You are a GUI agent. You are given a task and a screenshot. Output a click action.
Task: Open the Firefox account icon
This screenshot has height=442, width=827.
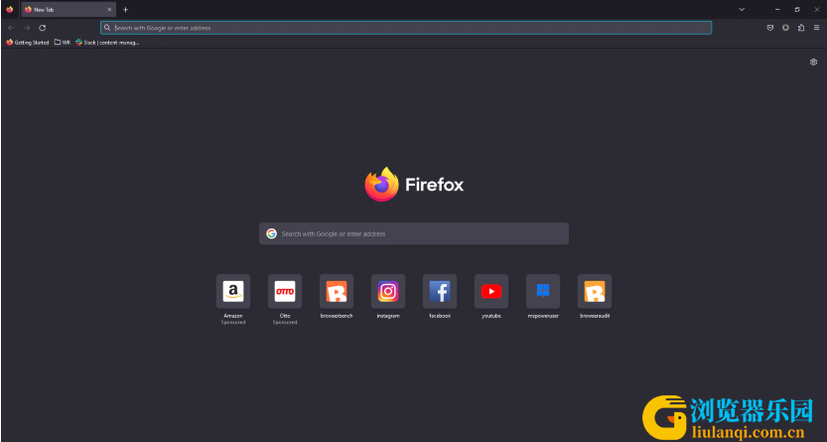pyautogui.click(x=785, y=28)
